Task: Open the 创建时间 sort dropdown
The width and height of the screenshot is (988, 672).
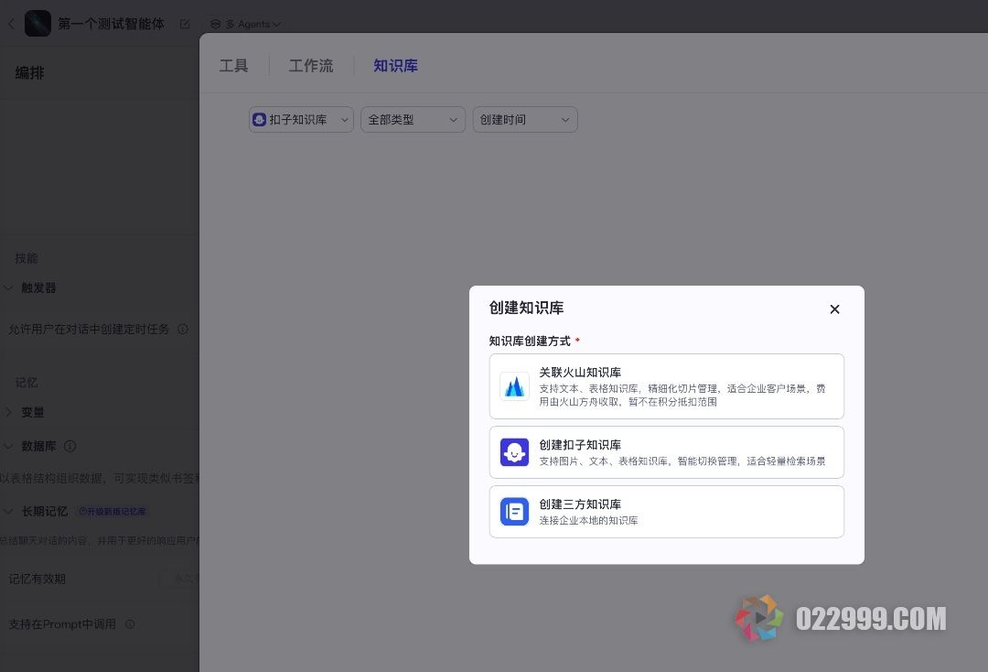Action: [x=525, y=120]
